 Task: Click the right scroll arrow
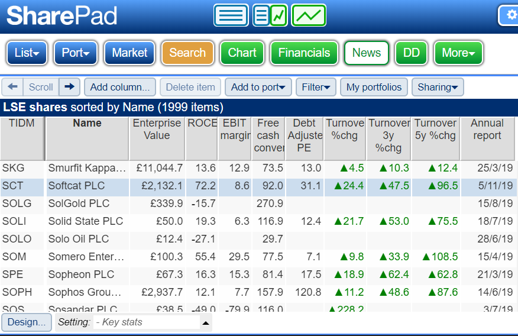click(x=69, y=87)
